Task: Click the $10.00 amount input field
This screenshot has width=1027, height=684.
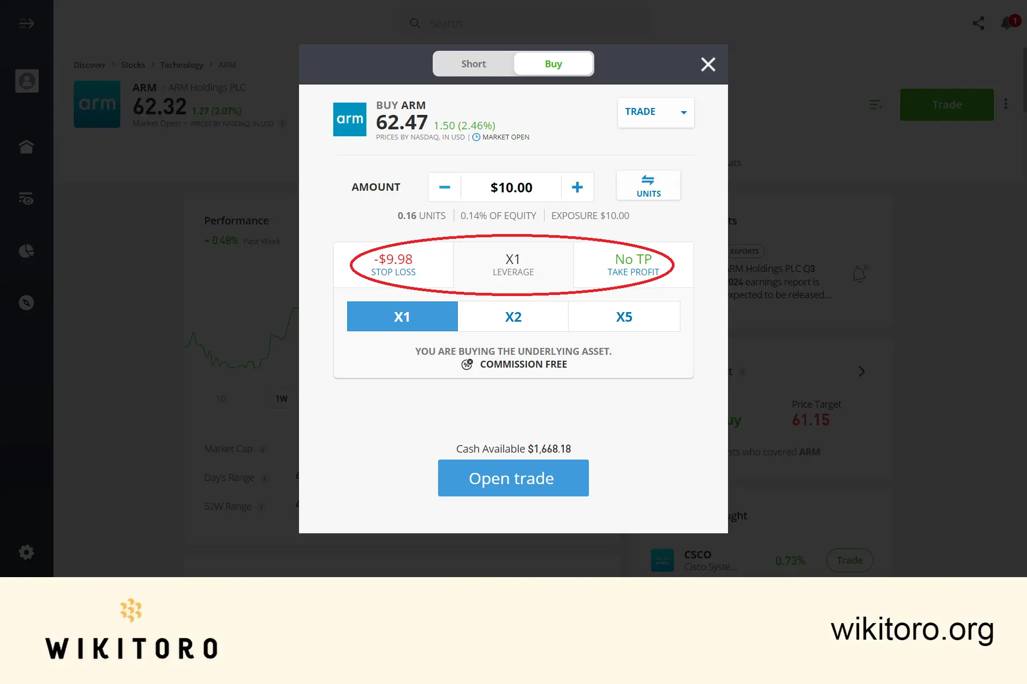Action: coord(510,186)
